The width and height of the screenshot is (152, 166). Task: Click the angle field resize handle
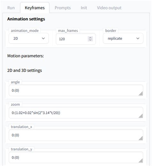pyautogui.click(x=141, y=94)
